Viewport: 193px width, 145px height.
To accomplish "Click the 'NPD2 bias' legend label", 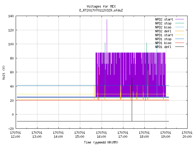I will click(163, 27).
